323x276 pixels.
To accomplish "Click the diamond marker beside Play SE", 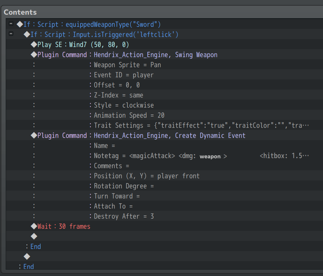I will tap(34, 44).
